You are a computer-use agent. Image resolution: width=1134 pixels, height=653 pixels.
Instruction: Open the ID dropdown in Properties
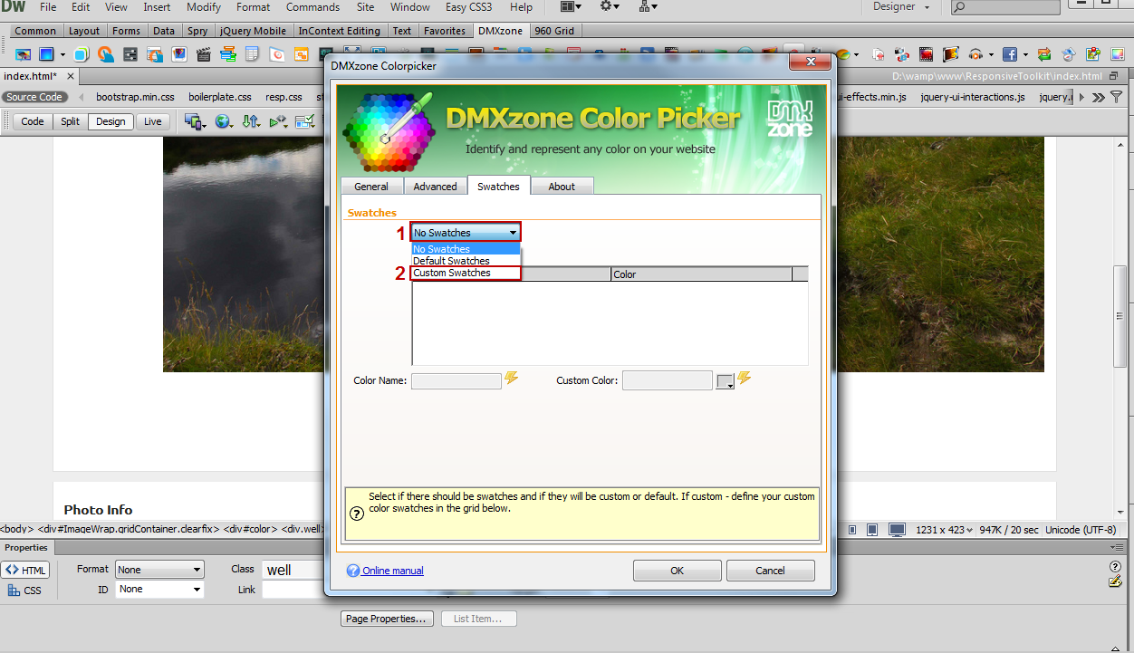point(159,590)
